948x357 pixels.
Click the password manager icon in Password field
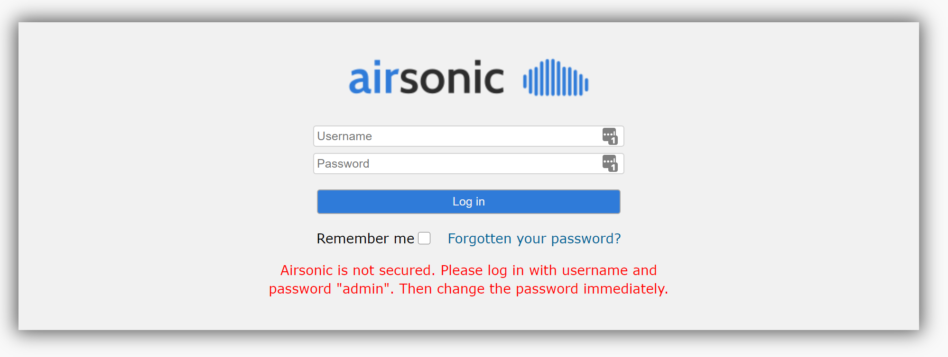(x=610, y=163)
